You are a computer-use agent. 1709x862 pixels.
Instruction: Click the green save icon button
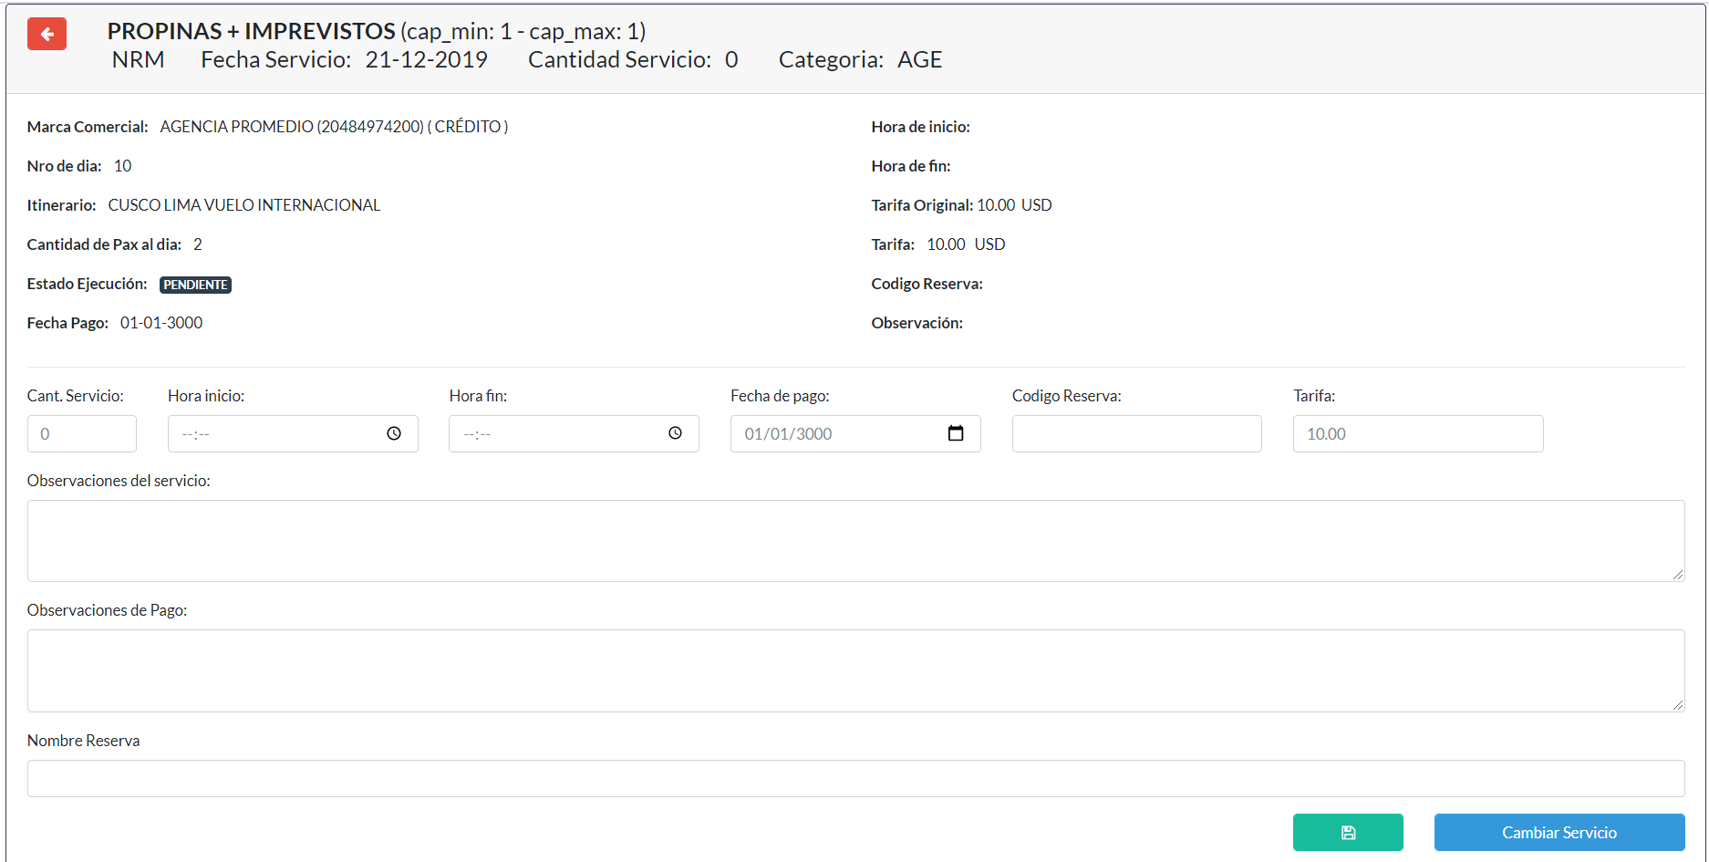(x=1347, y=832)
